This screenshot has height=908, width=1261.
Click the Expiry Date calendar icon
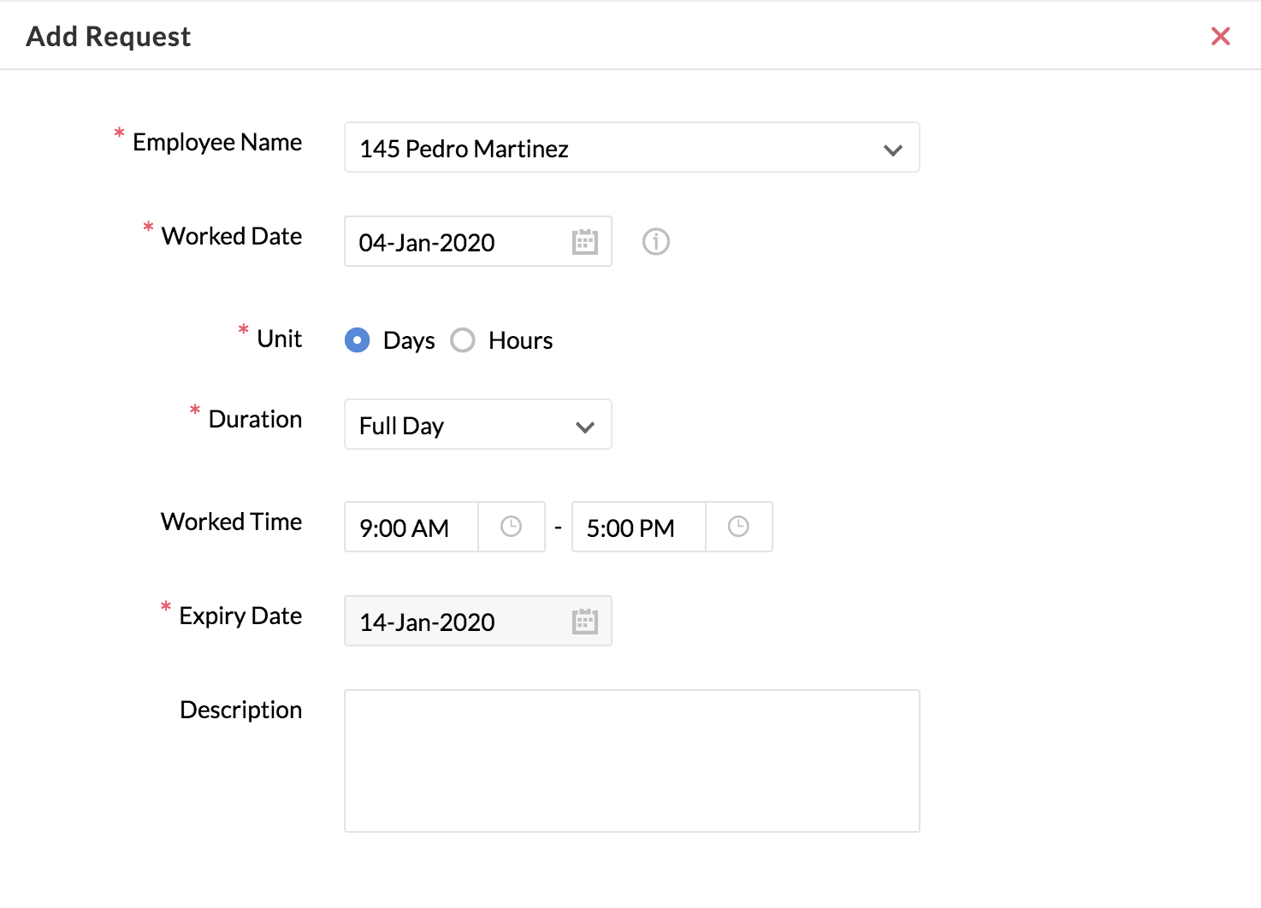click(x=584, y=622)
